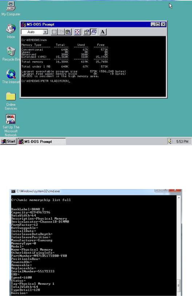Switch MS-DOS Prompt to full screen
Image resolution: width=192 pixels, height=296 pixels.
[77, 32]
